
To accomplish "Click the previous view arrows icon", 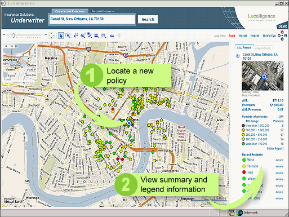I will click(76, 36).
